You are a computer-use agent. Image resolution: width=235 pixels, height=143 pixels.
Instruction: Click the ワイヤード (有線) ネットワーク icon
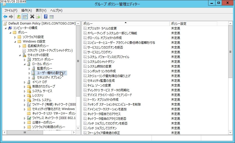[x=29, y=104]
